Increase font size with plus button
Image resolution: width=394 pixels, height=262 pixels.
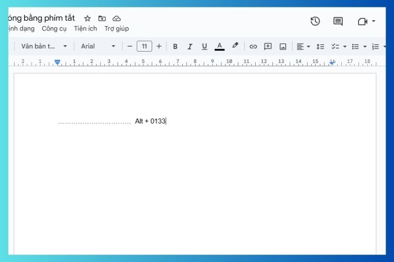point(159,46)
